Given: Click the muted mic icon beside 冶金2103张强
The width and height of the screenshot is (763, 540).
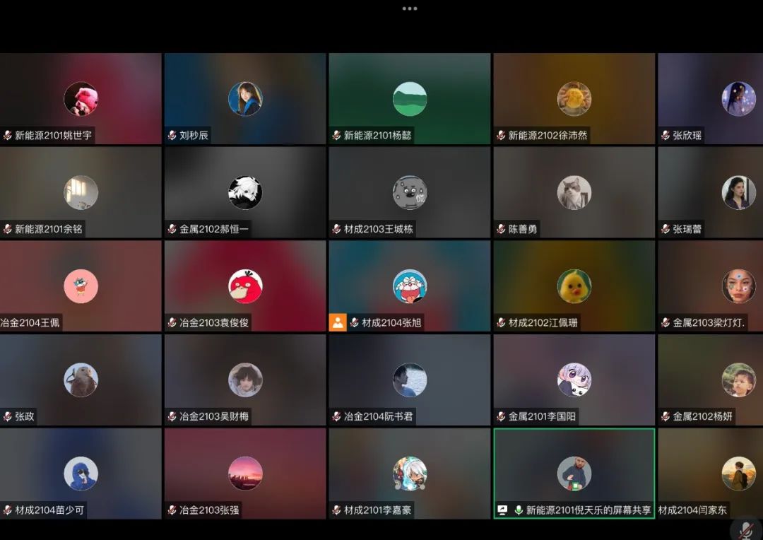Looking at the screenshot, I should (x=172, y=510).
